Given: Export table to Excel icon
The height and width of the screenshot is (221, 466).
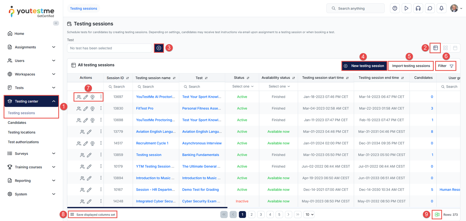Looking at the screenshot, I should tap(437, 215).
